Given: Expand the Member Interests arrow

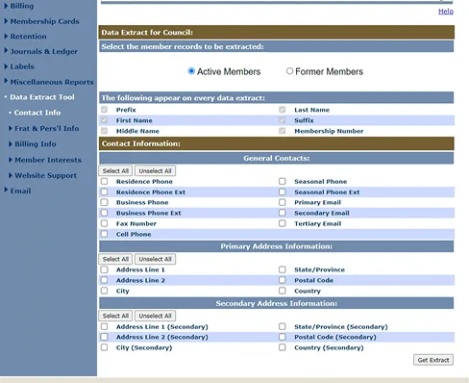Looking at the screenshot, I should (11, 160).
